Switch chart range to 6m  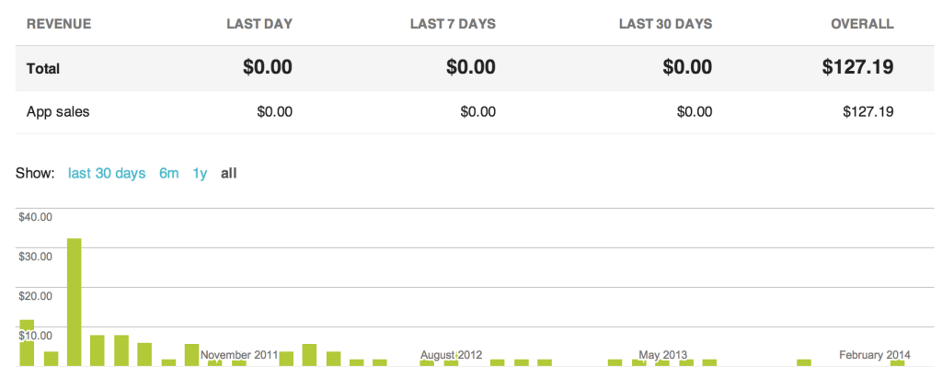[169, 174]
